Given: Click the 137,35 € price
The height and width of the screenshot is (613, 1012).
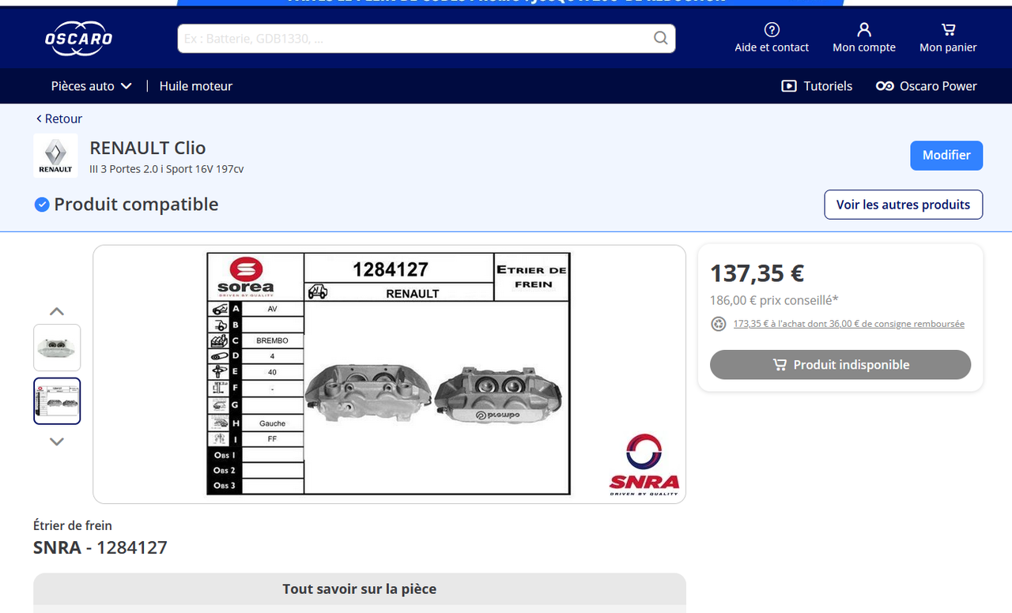Looking at the screenshot, I should click(757, 273).
